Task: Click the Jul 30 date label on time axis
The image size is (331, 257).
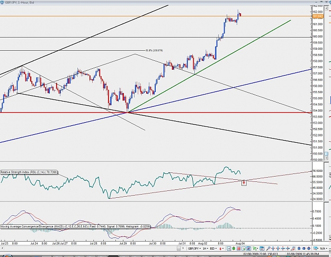Action: click(x=153, y=243)
